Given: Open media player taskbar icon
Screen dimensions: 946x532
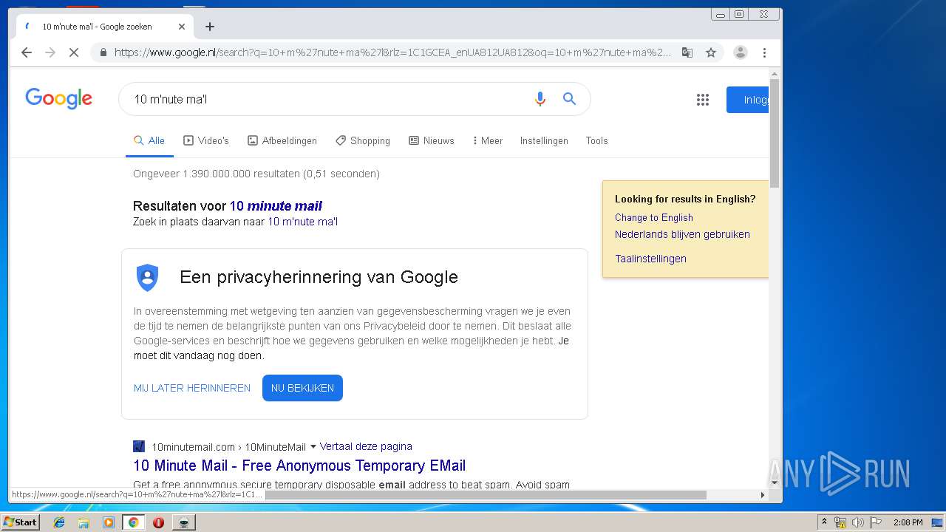Looking at the screenshot, I should pyautogui.click(x=109, y=522).
